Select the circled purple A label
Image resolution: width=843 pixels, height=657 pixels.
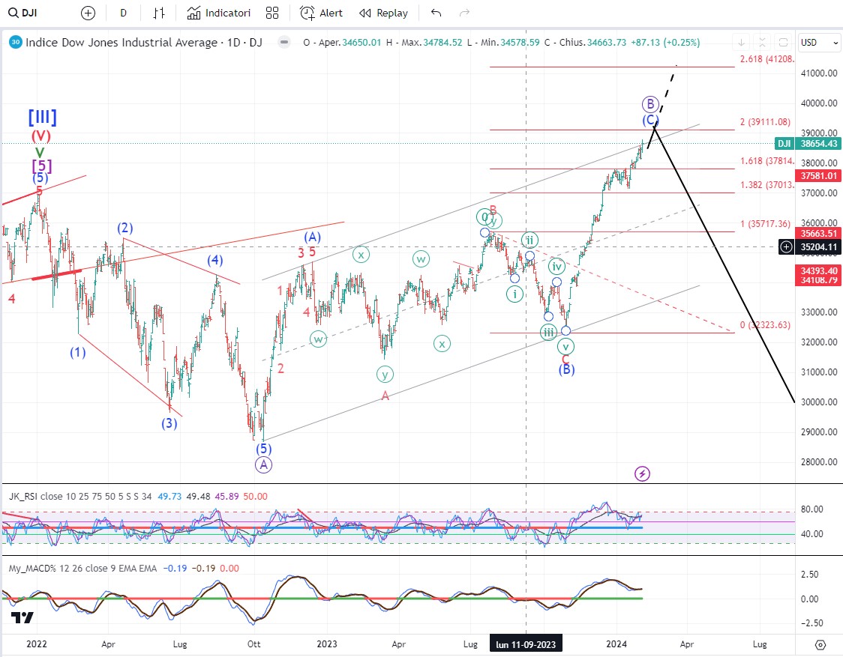263,465
